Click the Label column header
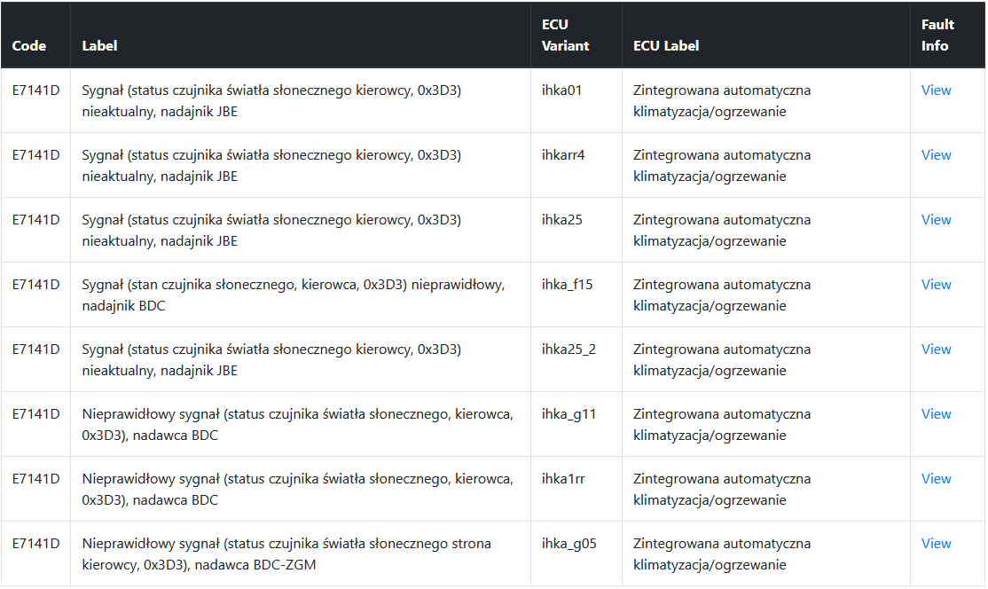Image resolution: width=988 pixels, height=589 pixels. pyautogui.click(x=99, y=46)
